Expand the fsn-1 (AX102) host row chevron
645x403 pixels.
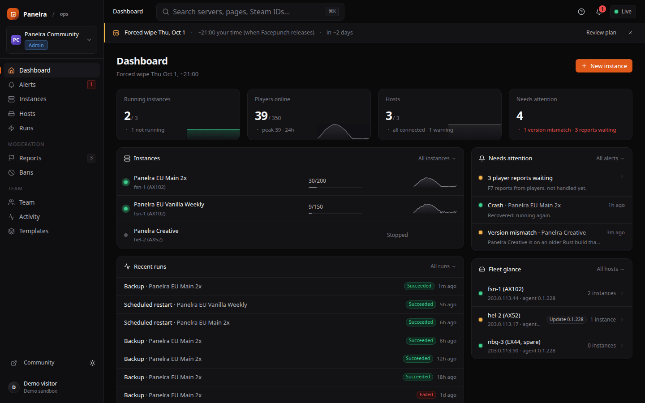click(x=622, y=293)
